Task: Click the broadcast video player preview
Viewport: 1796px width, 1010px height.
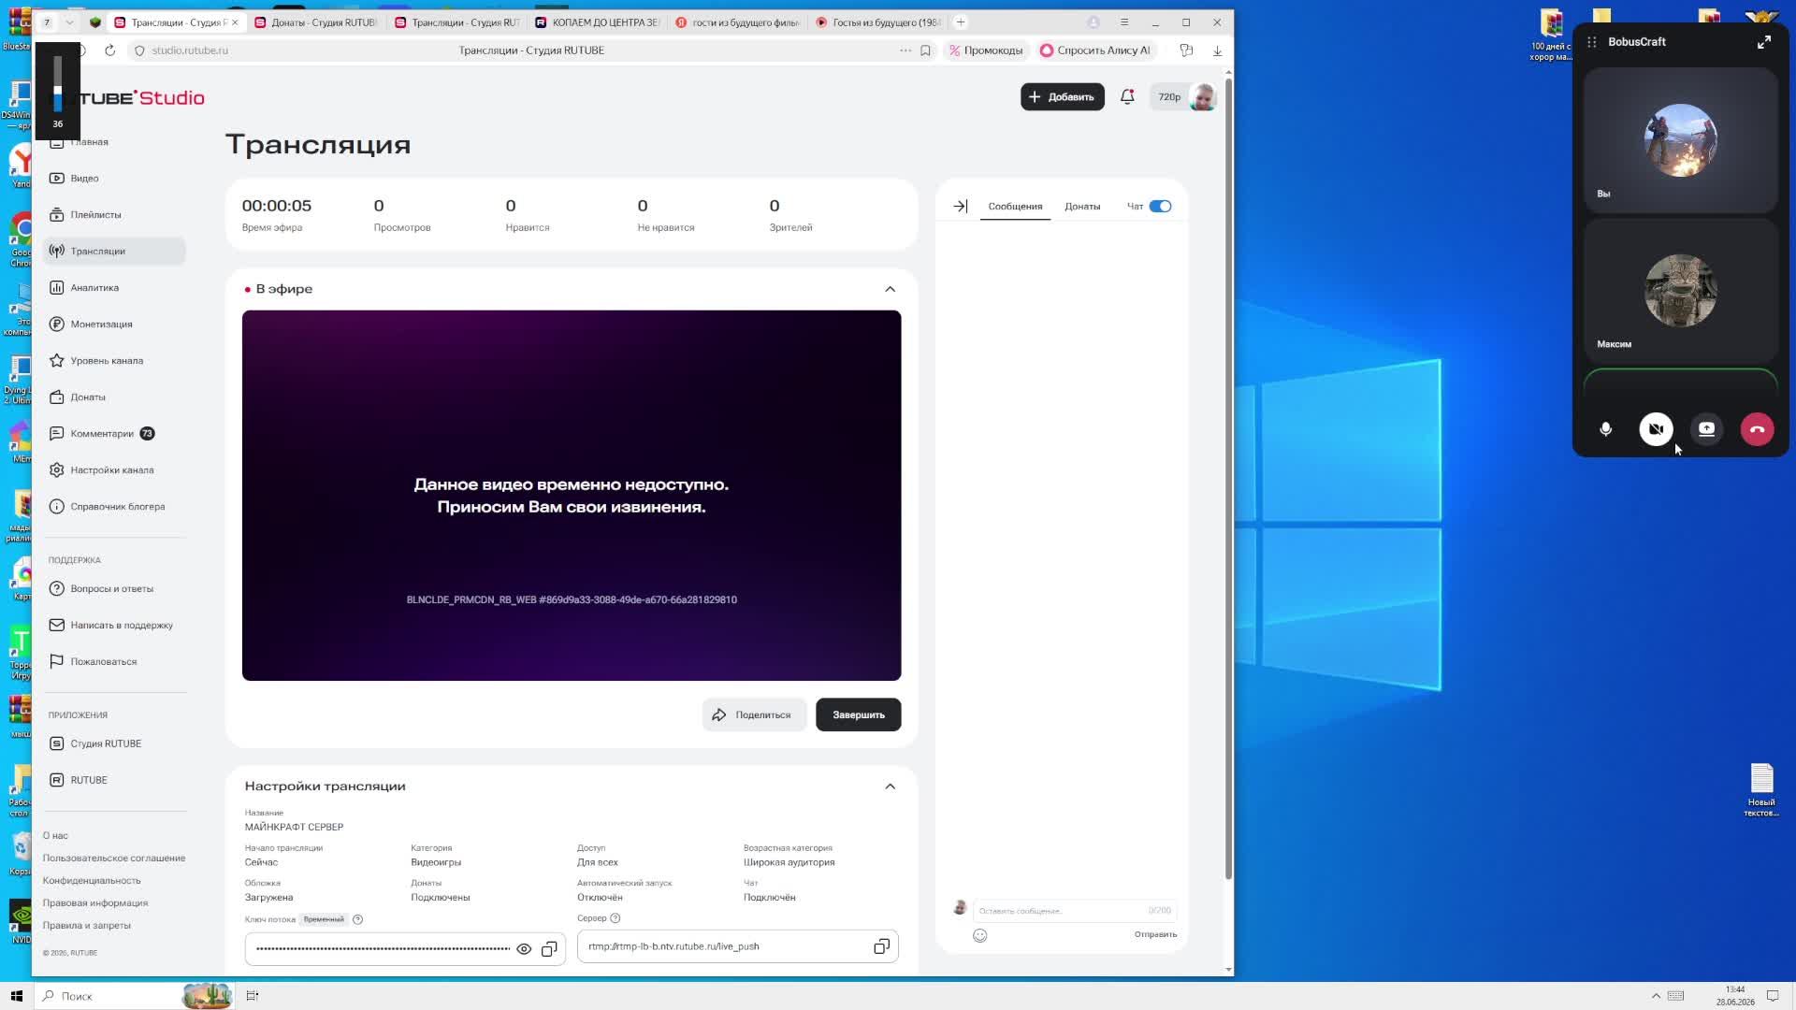Action: point(572,496)
